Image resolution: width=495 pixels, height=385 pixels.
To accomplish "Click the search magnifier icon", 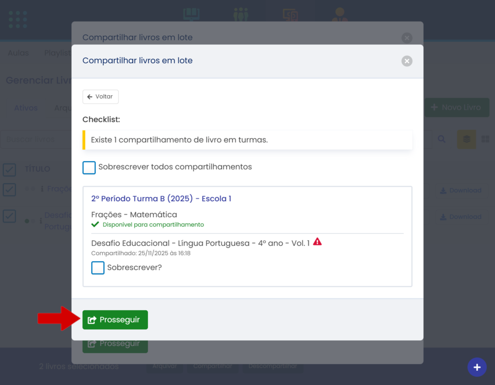I will click(442, 139).
